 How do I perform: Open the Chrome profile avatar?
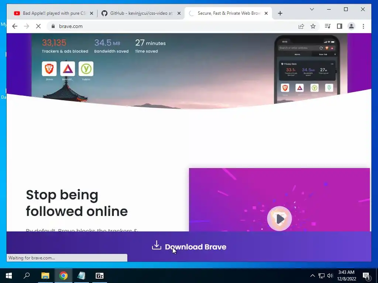coord(351,26)
